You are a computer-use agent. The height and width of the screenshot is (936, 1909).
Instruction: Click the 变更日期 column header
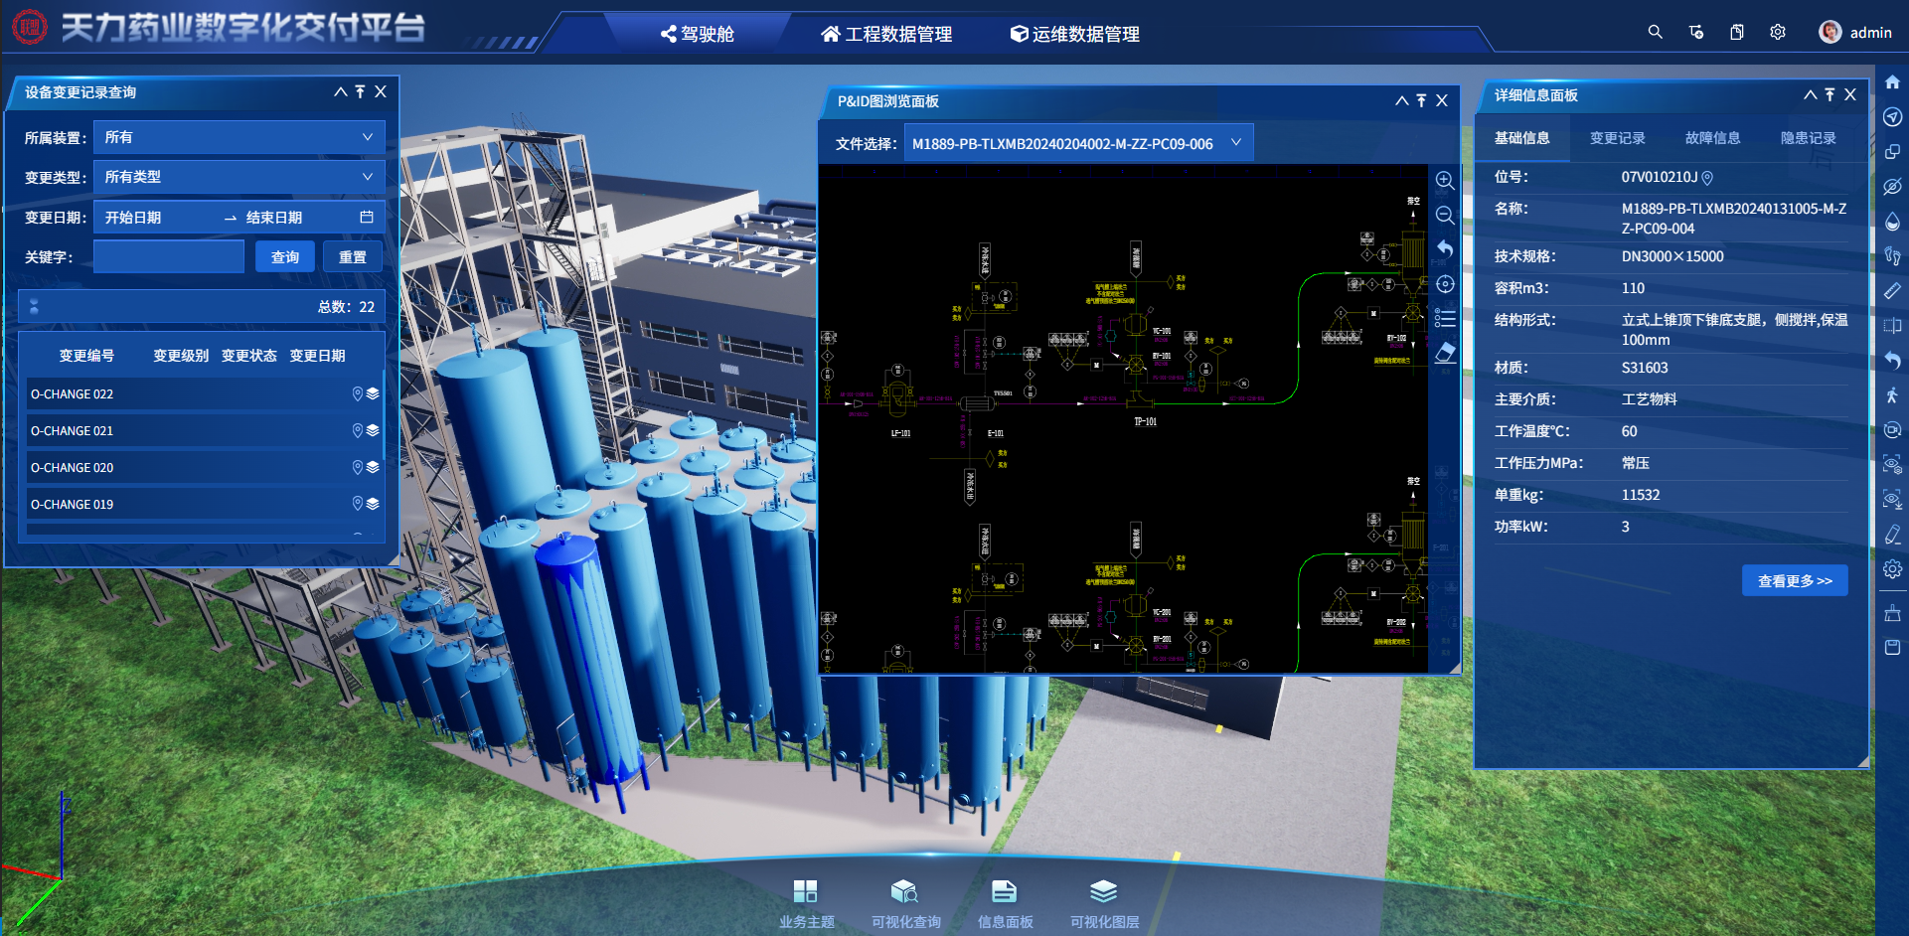318,356
